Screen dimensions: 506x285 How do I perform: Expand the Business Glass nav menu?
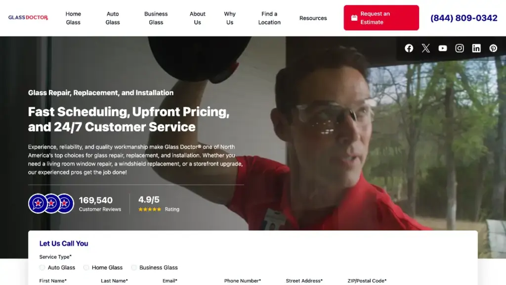click(x=156, y=18)
